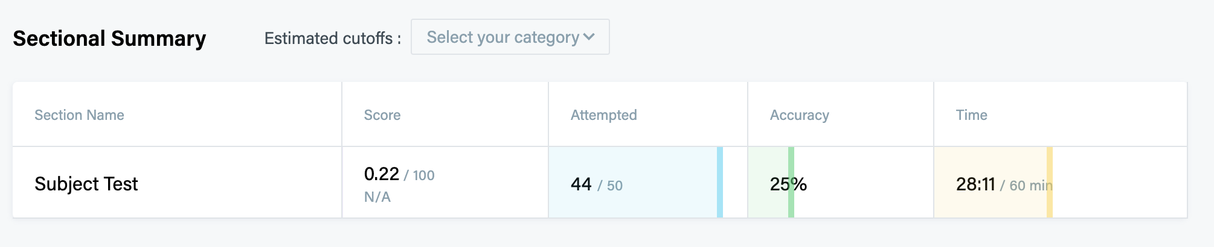The image size is (1214, 247).
Task: Click the "/ 50" total questions text
Action: (610, 186)
